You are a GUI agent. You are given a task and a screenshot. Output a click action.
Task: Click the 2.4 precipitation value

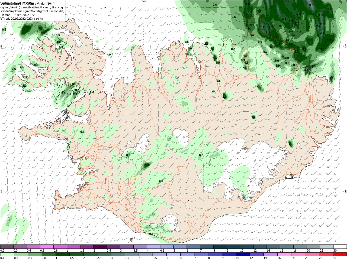pos(299,14)
